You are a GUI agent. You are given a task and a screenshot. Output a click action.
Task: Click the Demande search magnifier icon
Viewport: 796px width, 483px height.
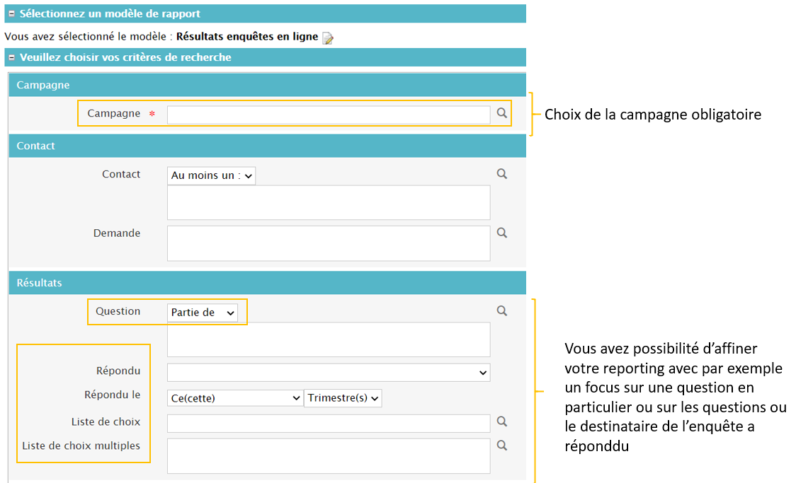tap(502, 233)
